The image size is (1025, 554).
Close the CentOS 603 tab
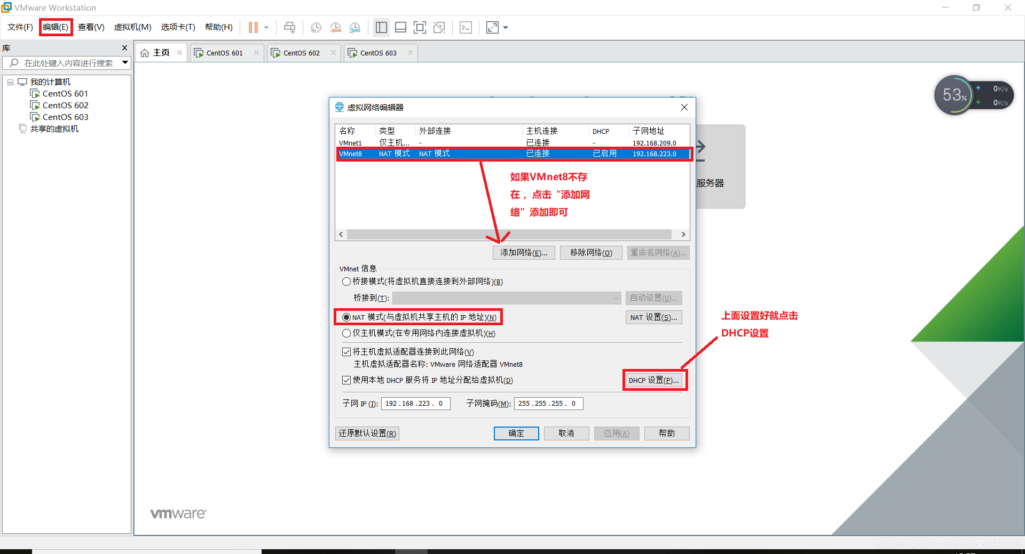pyautogui.click(x=410, y=52)
